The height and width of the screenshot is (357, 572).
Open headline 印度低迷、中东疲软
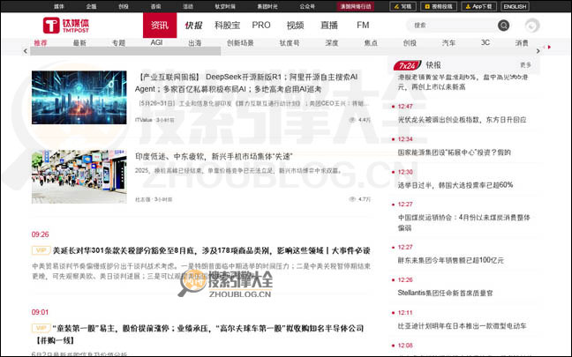tap(214, 156)
